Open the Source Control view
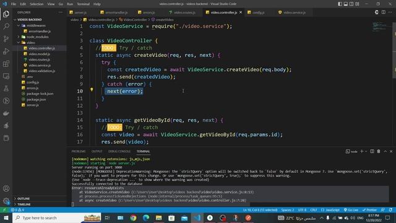The width and height of the screenshot is (396, 223). (6, 38)
